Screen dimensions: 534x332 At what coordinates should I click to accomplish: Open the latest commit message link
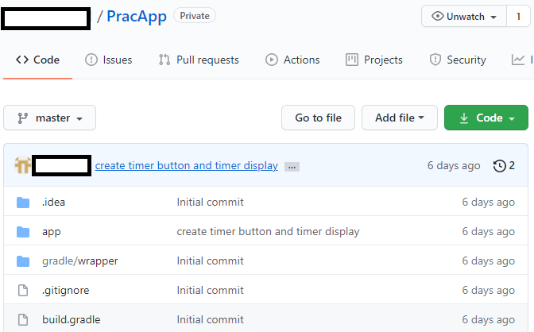coord(187,166)
